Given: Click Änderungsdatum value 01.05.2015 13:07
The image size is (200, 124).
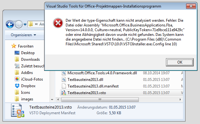Looking at the screenshot, I should click(x=122, y=107).
